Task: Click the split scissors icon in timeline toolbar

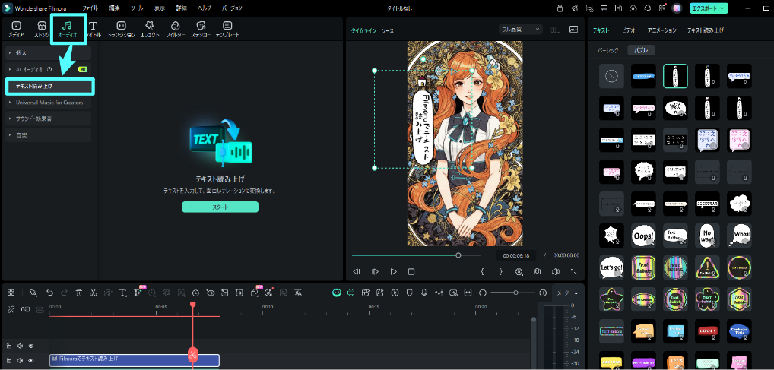Action: [93, 293]
